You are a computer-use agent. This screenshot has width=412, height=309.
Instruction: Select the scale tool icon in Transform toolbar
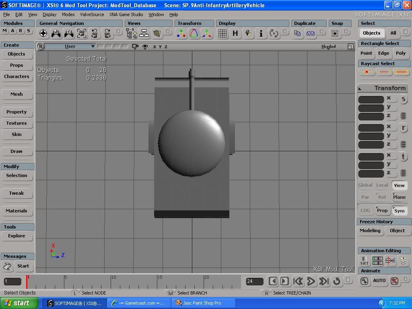pyautogui.click(x=181, y=33)
